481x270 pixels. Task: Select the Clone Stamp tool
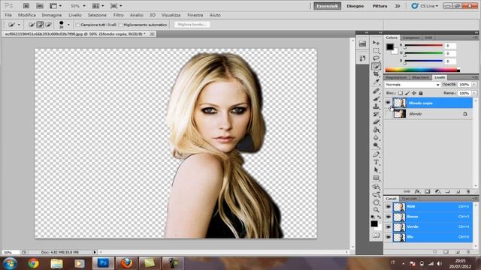coord(376,106)
